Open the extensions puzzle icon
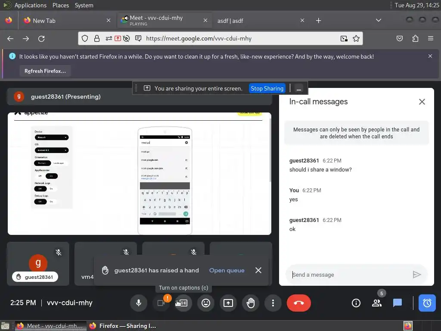 (415, 38)
